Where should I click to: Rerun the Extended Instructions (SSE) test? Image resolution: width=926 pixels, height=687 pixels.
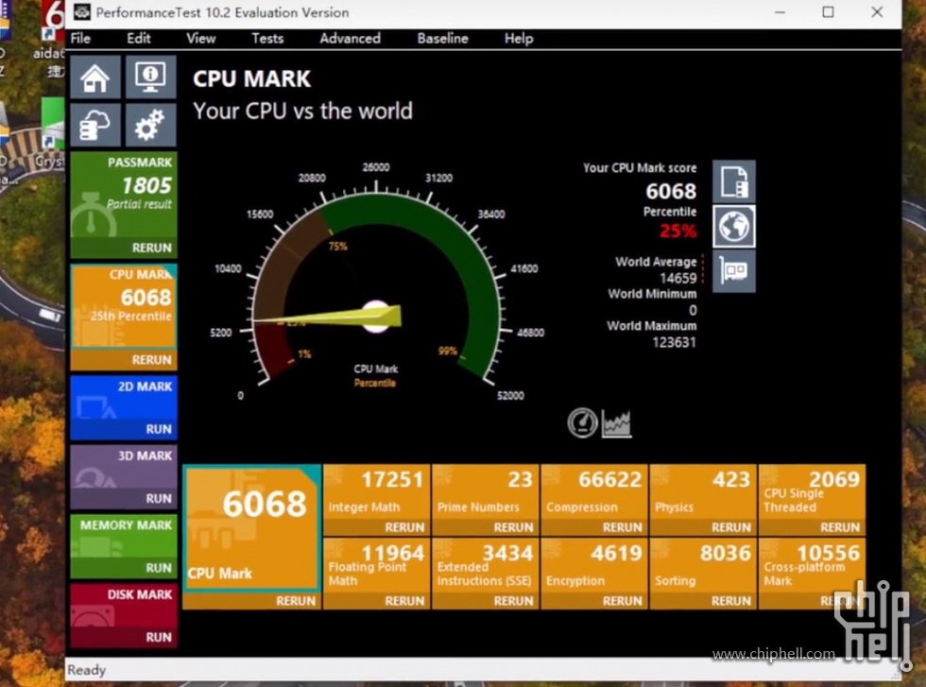(513, 601)
